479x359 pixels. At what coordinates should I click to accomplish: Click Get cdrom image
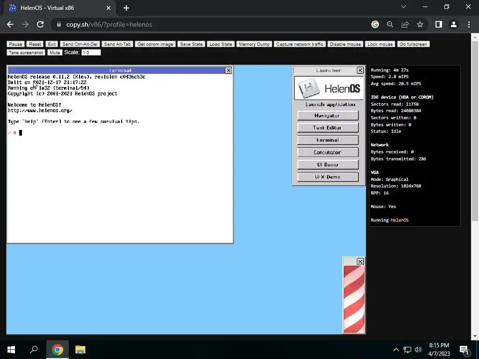tap(155, 44)
